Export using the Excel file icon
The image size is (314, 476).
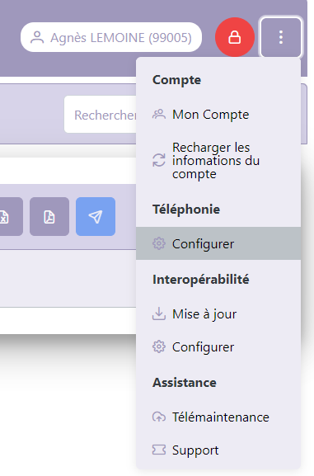[9, 216]
